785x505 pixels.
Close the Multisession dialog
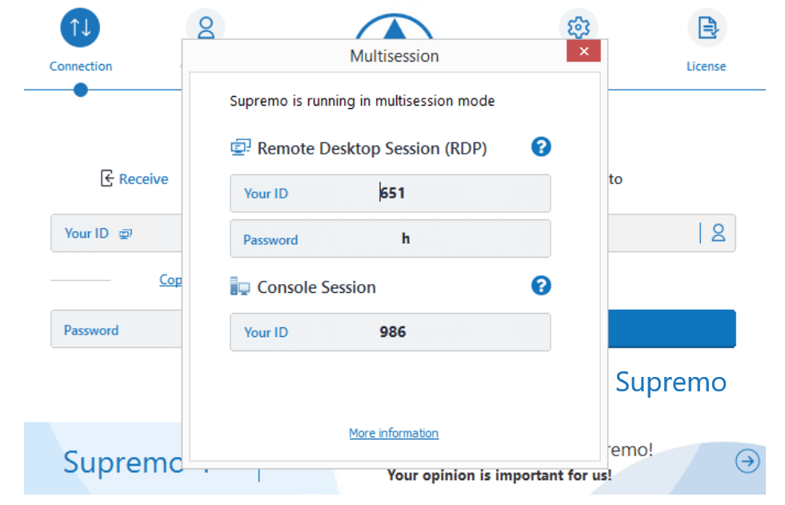(583, 51)
